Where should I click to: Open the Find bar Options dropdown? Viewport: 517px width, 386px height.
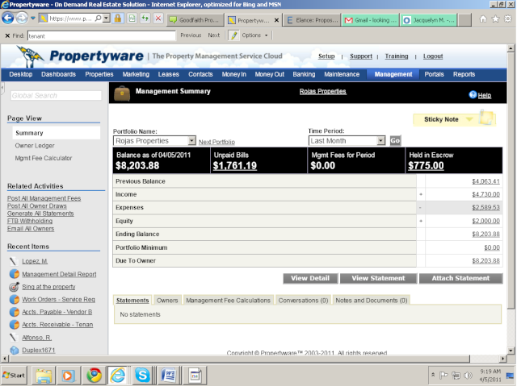pyautogui.click(x=255, y=35)
